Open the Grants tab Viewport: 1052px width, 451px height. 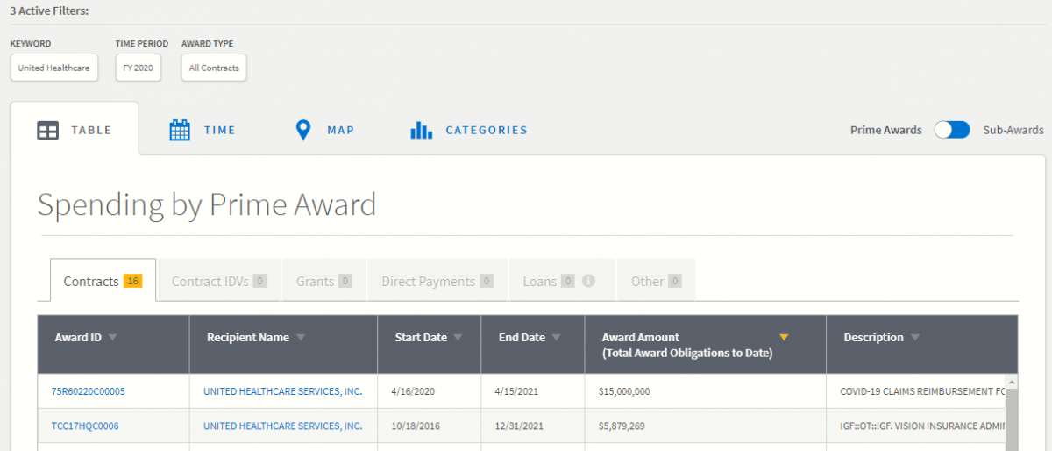click(323, 281)
